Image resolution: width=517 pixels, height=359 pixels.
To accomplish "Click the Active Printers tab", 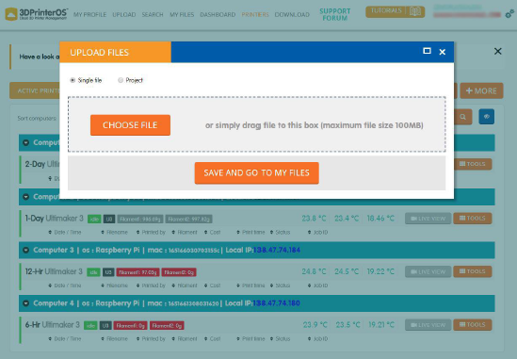I will pos(35,90).
